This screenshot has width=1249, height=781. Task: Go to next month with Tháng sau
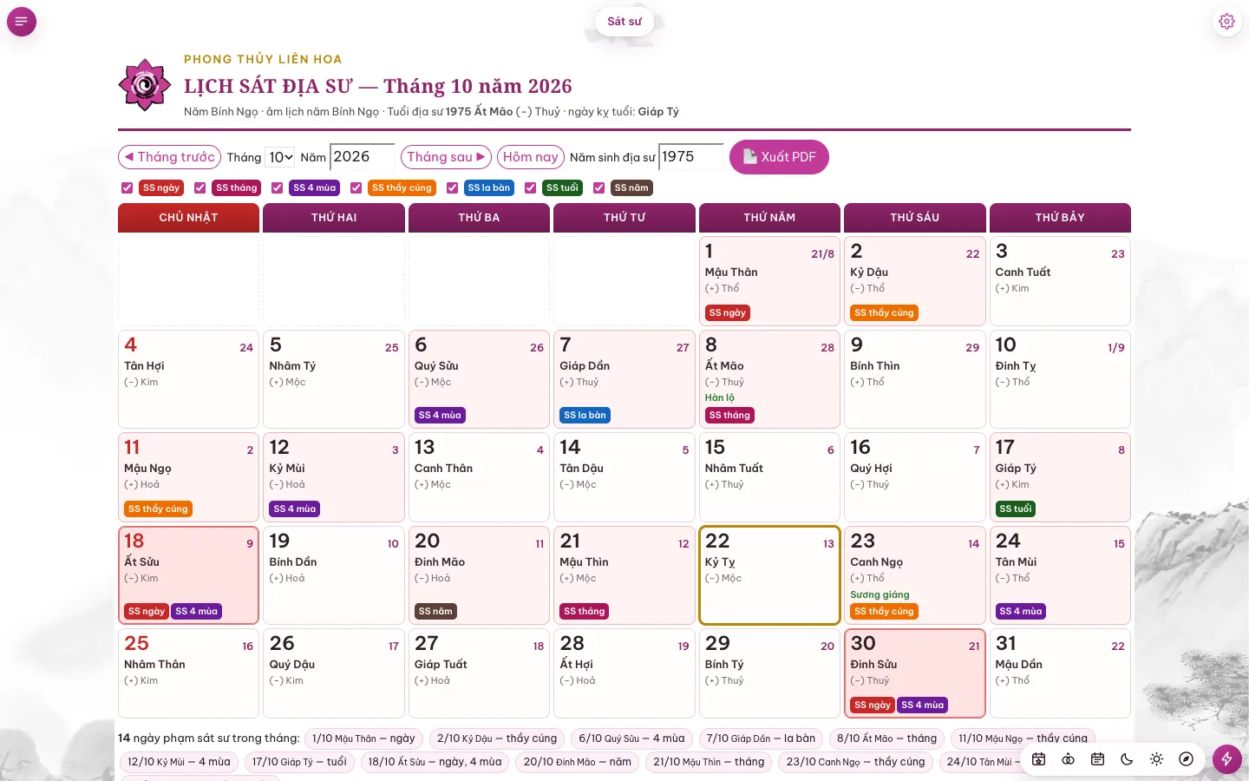446,157
